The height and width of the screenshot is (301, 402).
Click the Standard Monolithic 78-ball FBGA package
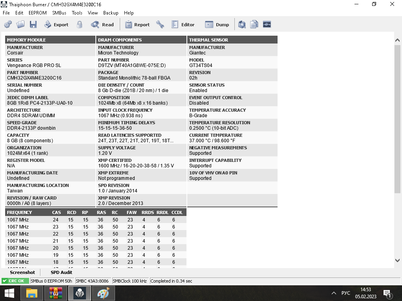point(134,78)
